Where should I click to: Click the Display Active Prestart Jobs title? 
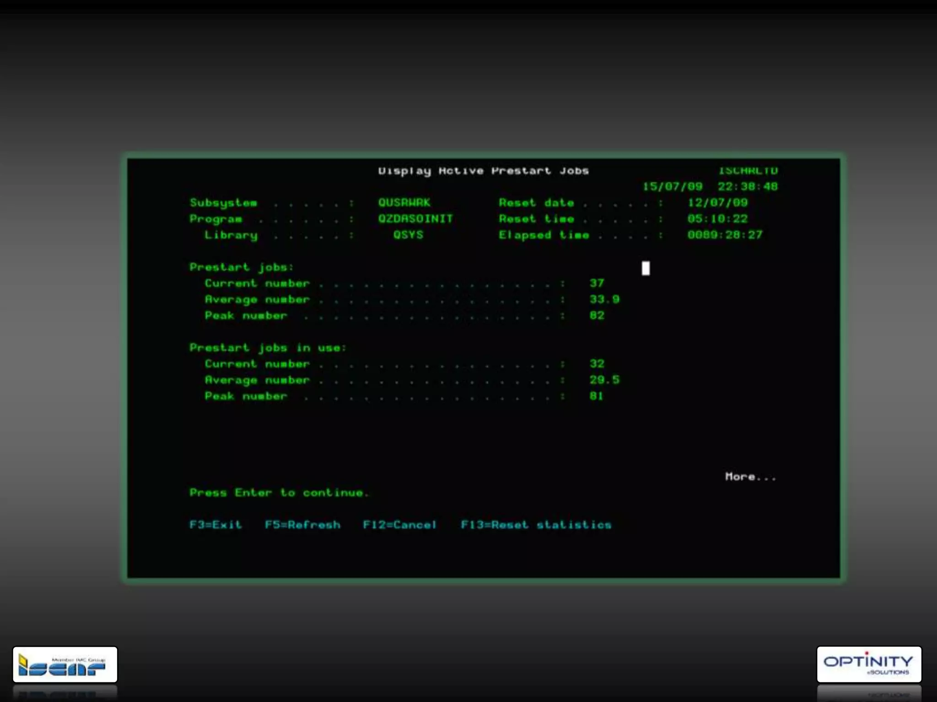483,171
